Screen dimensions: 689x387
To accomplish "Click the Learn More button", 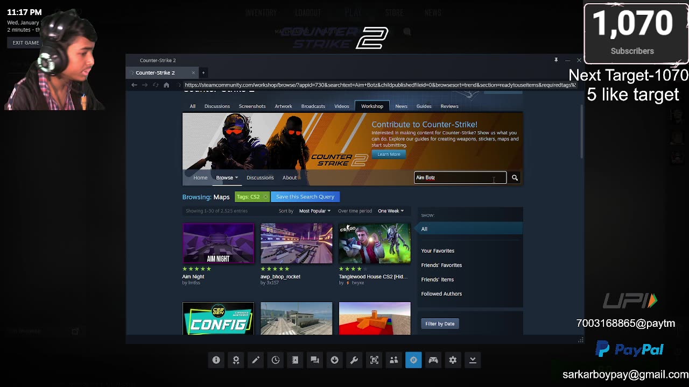I will 389,154.
